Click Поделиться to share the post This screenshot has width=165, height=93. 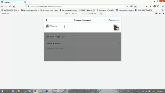[x=114, y=20]
